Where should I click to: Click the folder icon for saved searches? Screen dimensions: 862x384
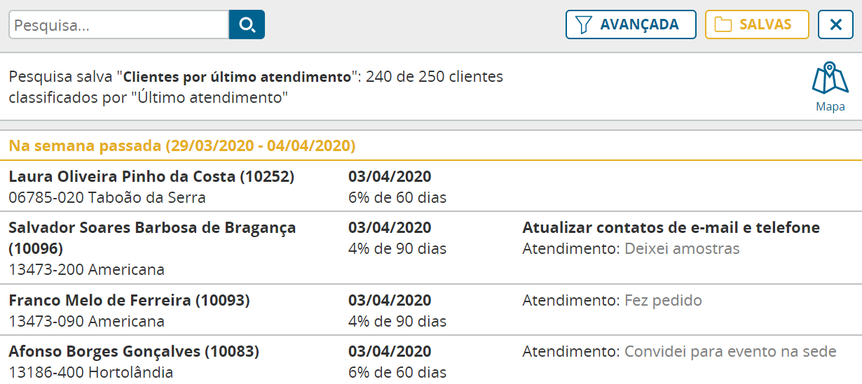pos(723,25)
